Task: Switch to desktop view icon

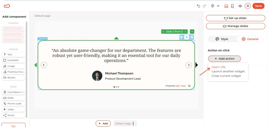Action: point(226,6)
